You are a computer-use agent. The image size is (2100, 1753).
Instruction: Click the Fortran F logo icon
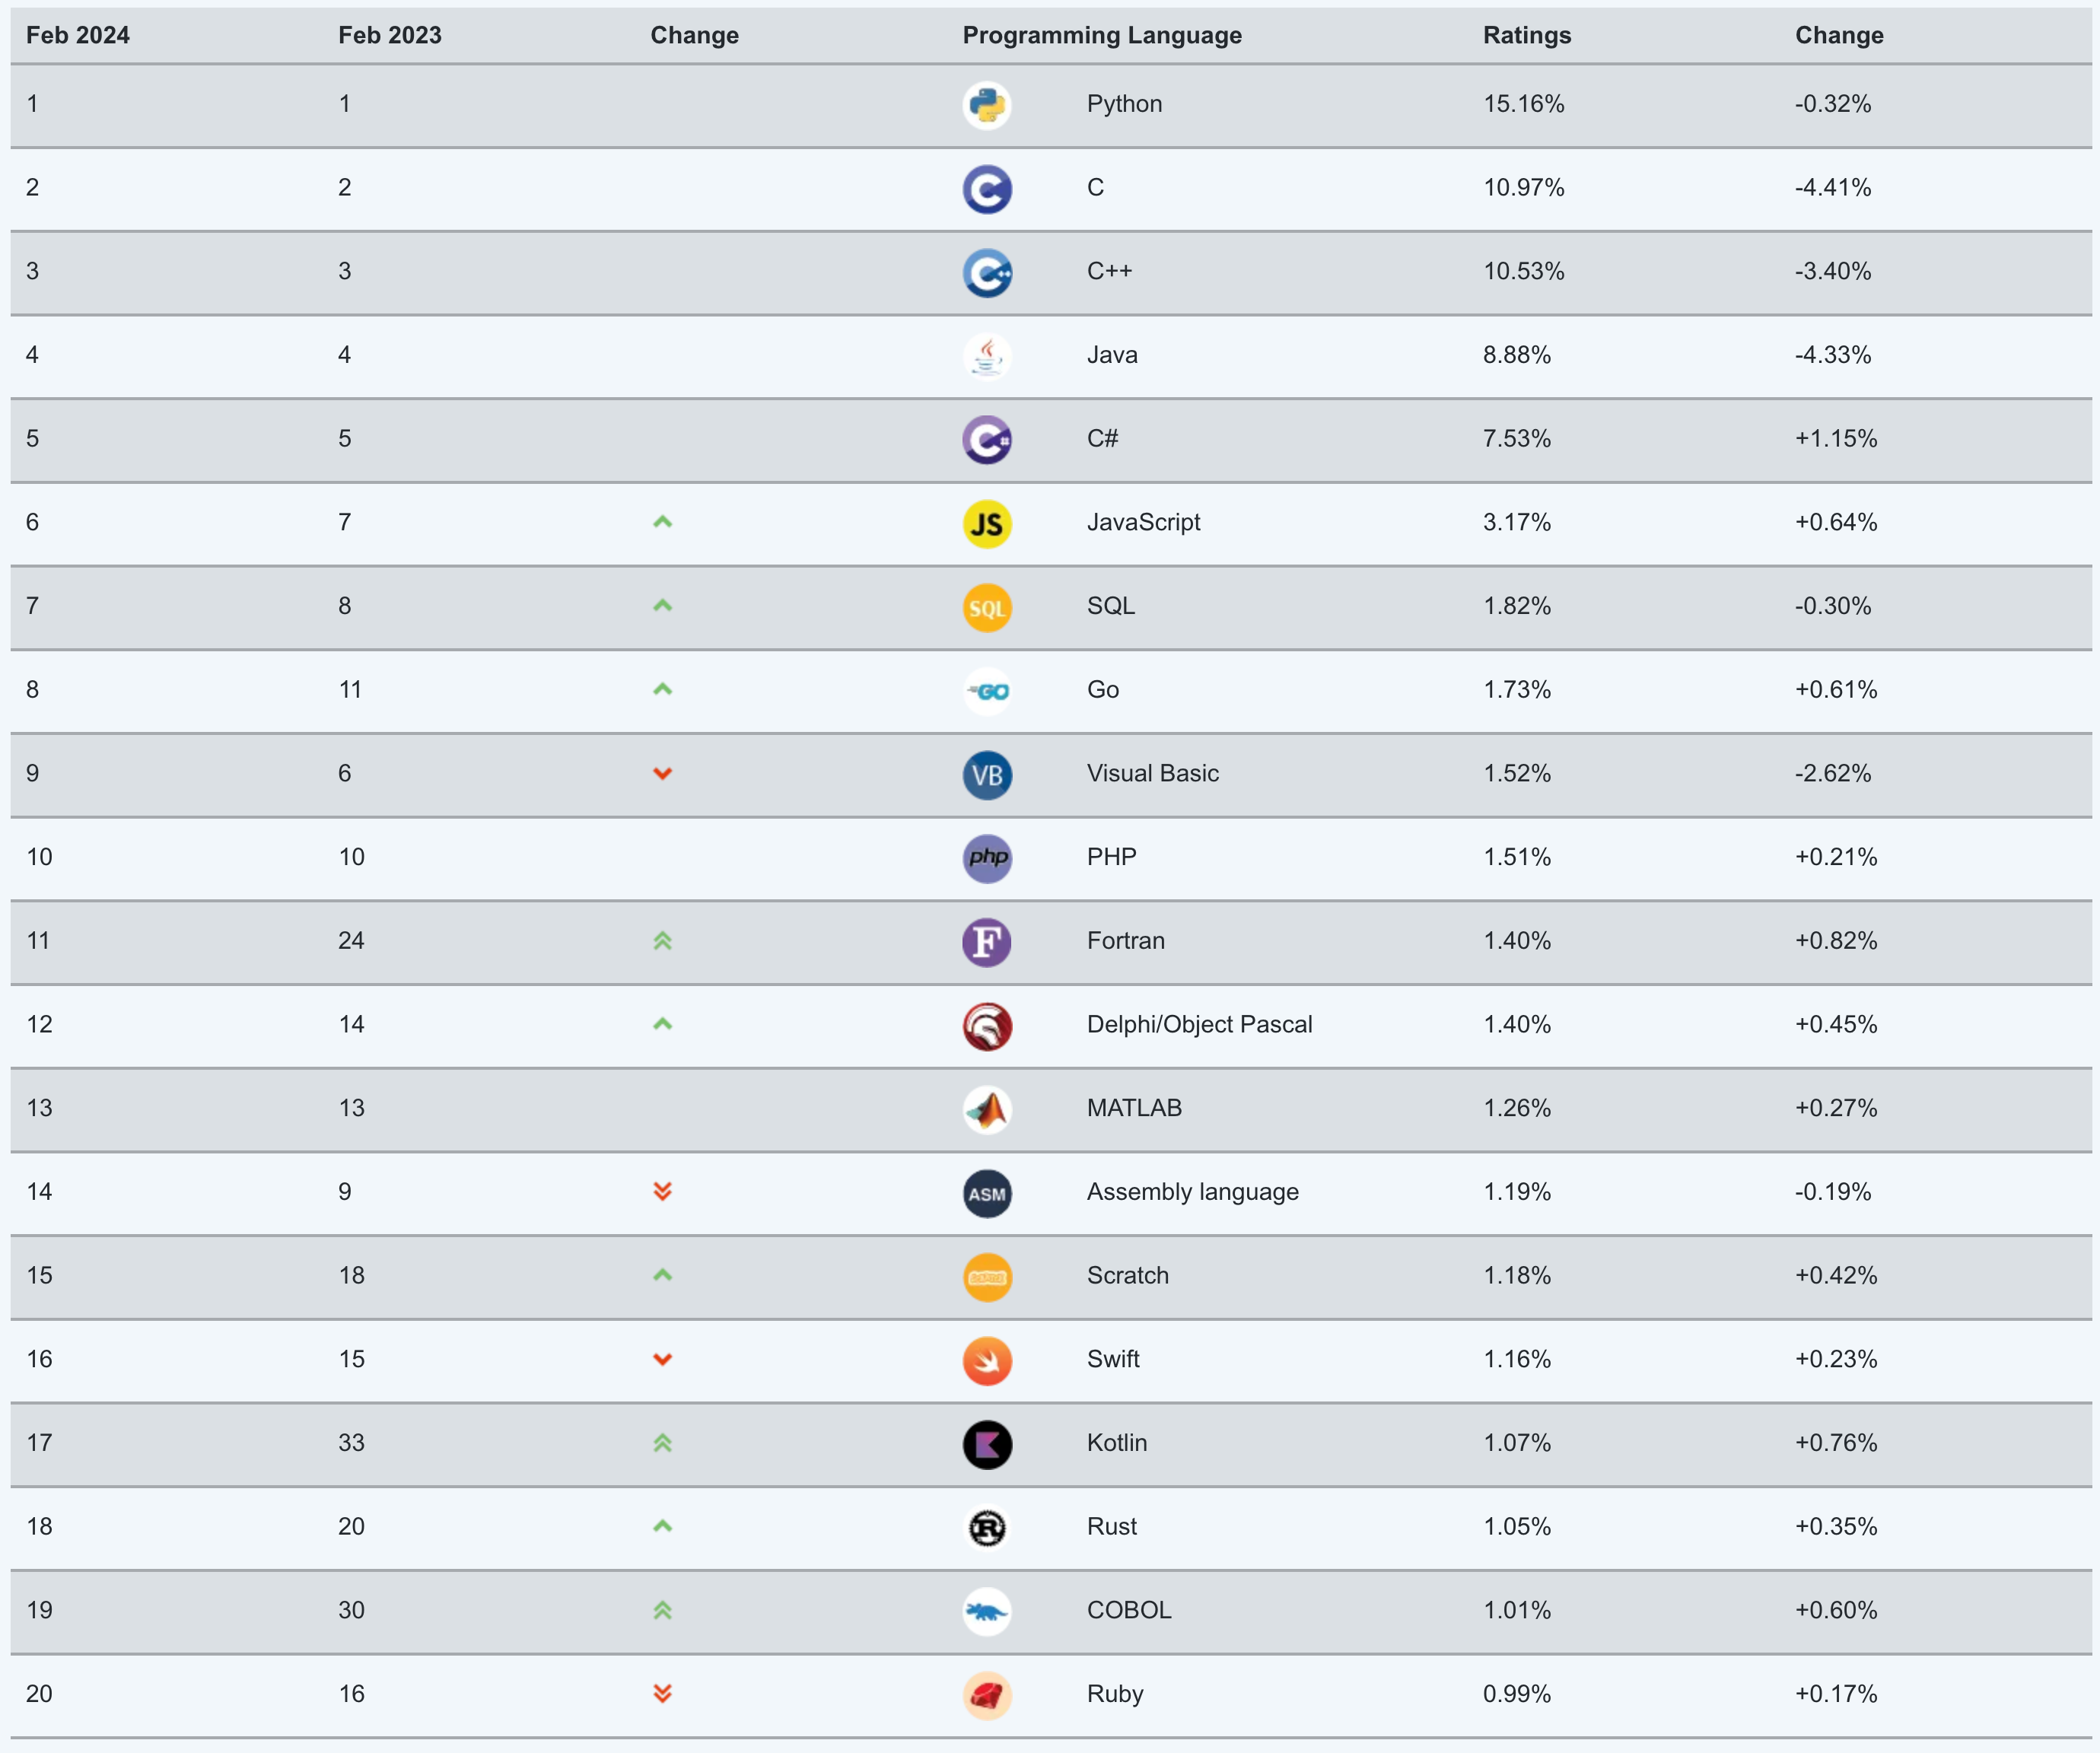[987, 942]
